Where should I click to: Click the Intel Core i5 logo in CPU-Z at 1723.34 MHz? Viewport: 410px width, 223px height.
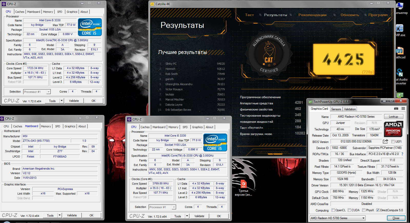(90, 27)
